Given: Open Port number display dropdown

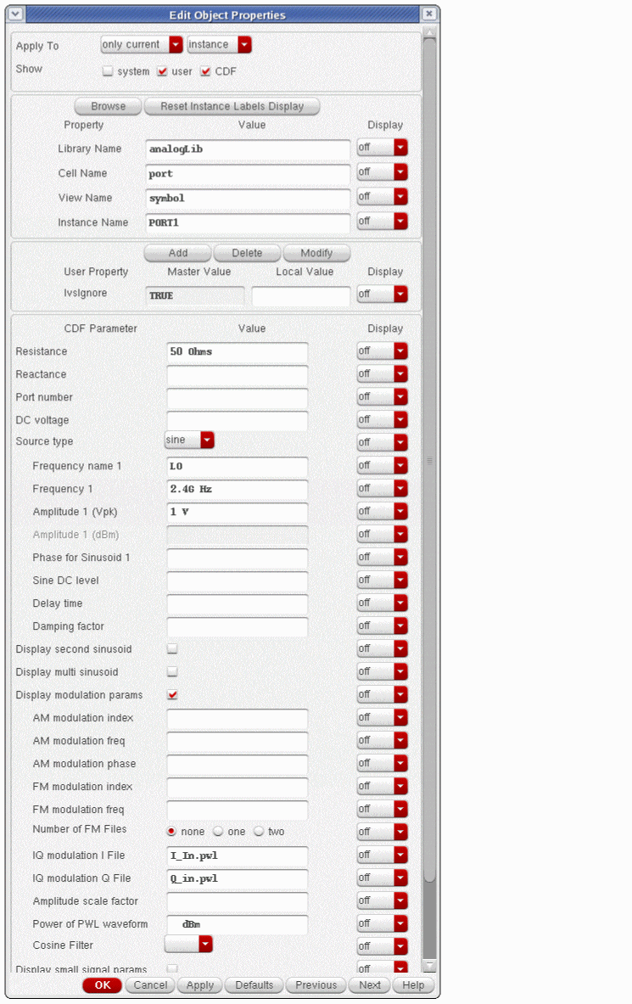Looking at the screenshot, I should [383, 397].
